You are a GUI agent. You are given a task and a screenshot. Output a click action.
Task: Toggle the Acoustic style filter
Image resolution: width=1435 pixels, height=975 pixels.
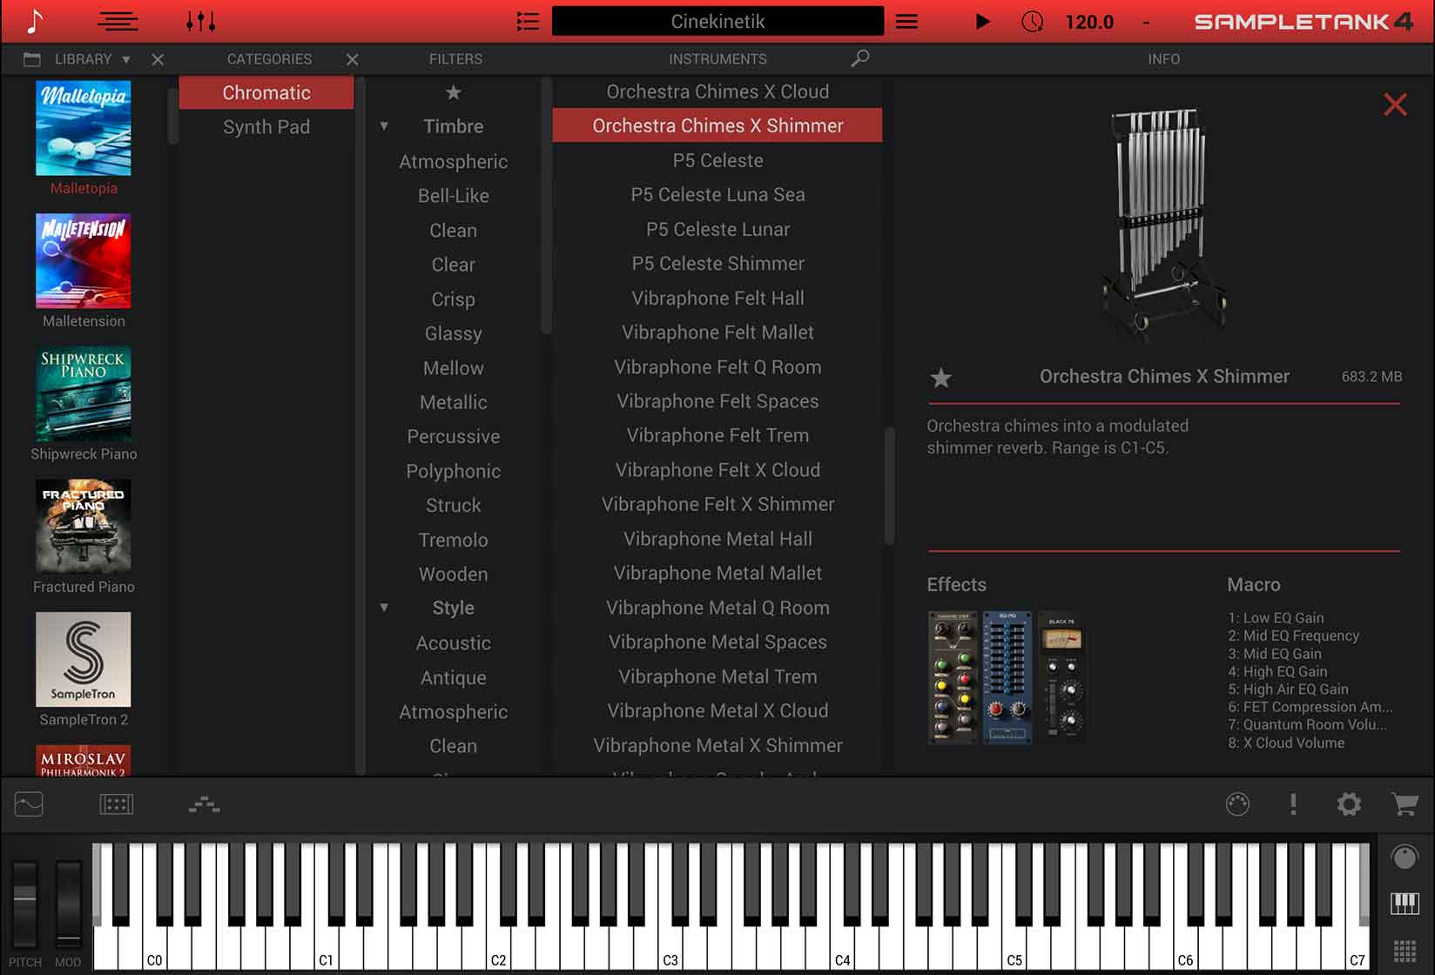point(453,643)
